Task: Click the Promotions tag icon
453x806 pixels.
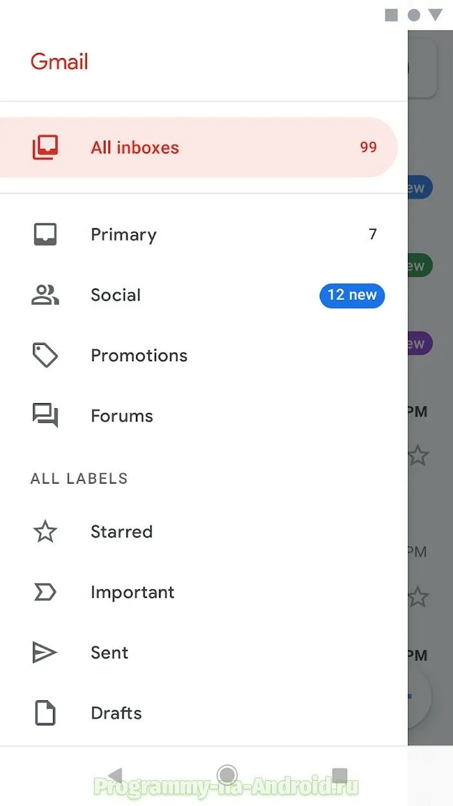Action: (45, 355)
